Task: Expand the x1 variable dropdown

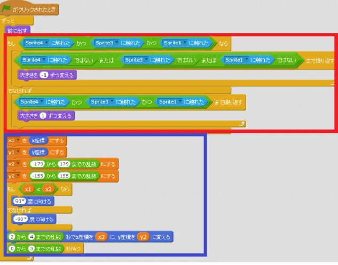Action: (18, 140)
